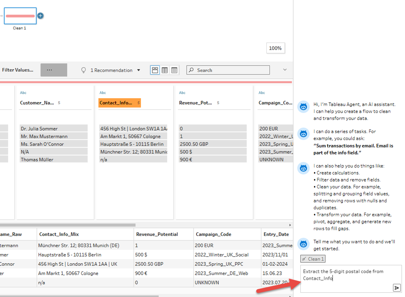
Task: Select the Clean 1 flow step node
Action: (x=20, y=16)
